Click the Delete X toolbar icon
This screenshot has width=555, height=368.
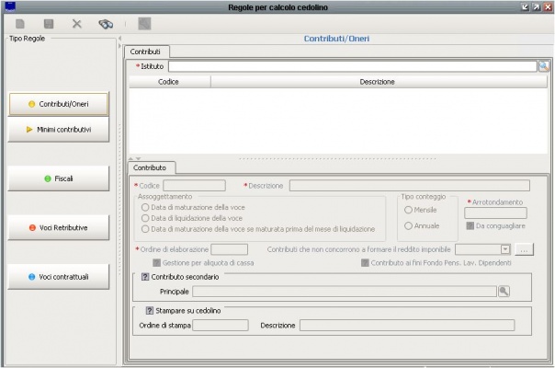77,24
